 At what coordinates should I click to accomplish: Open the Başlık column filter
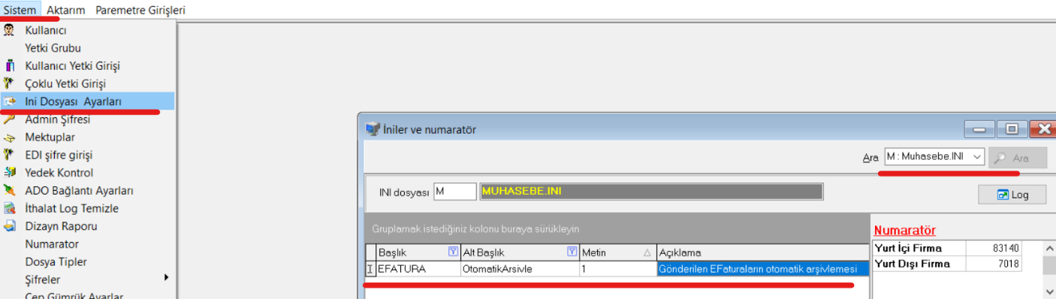452,252
